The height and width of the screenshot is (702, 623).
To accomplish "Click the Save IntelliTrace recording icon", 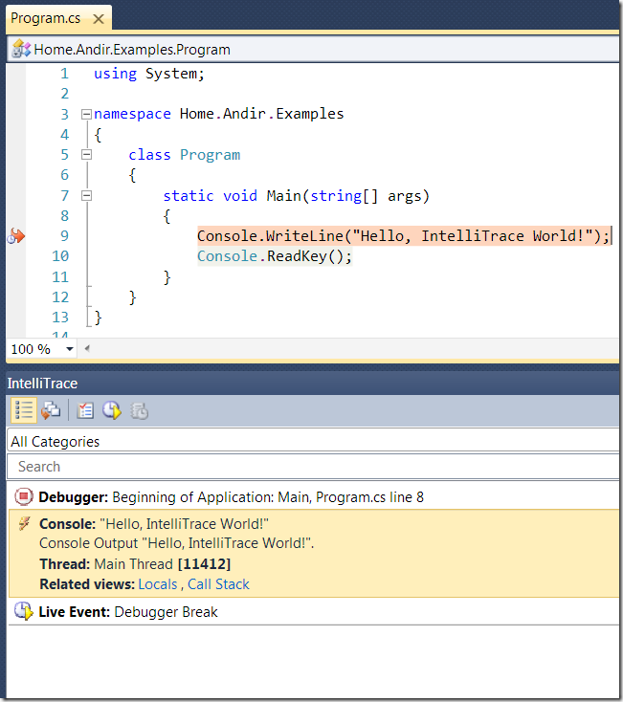I will [x=139, y=410].
